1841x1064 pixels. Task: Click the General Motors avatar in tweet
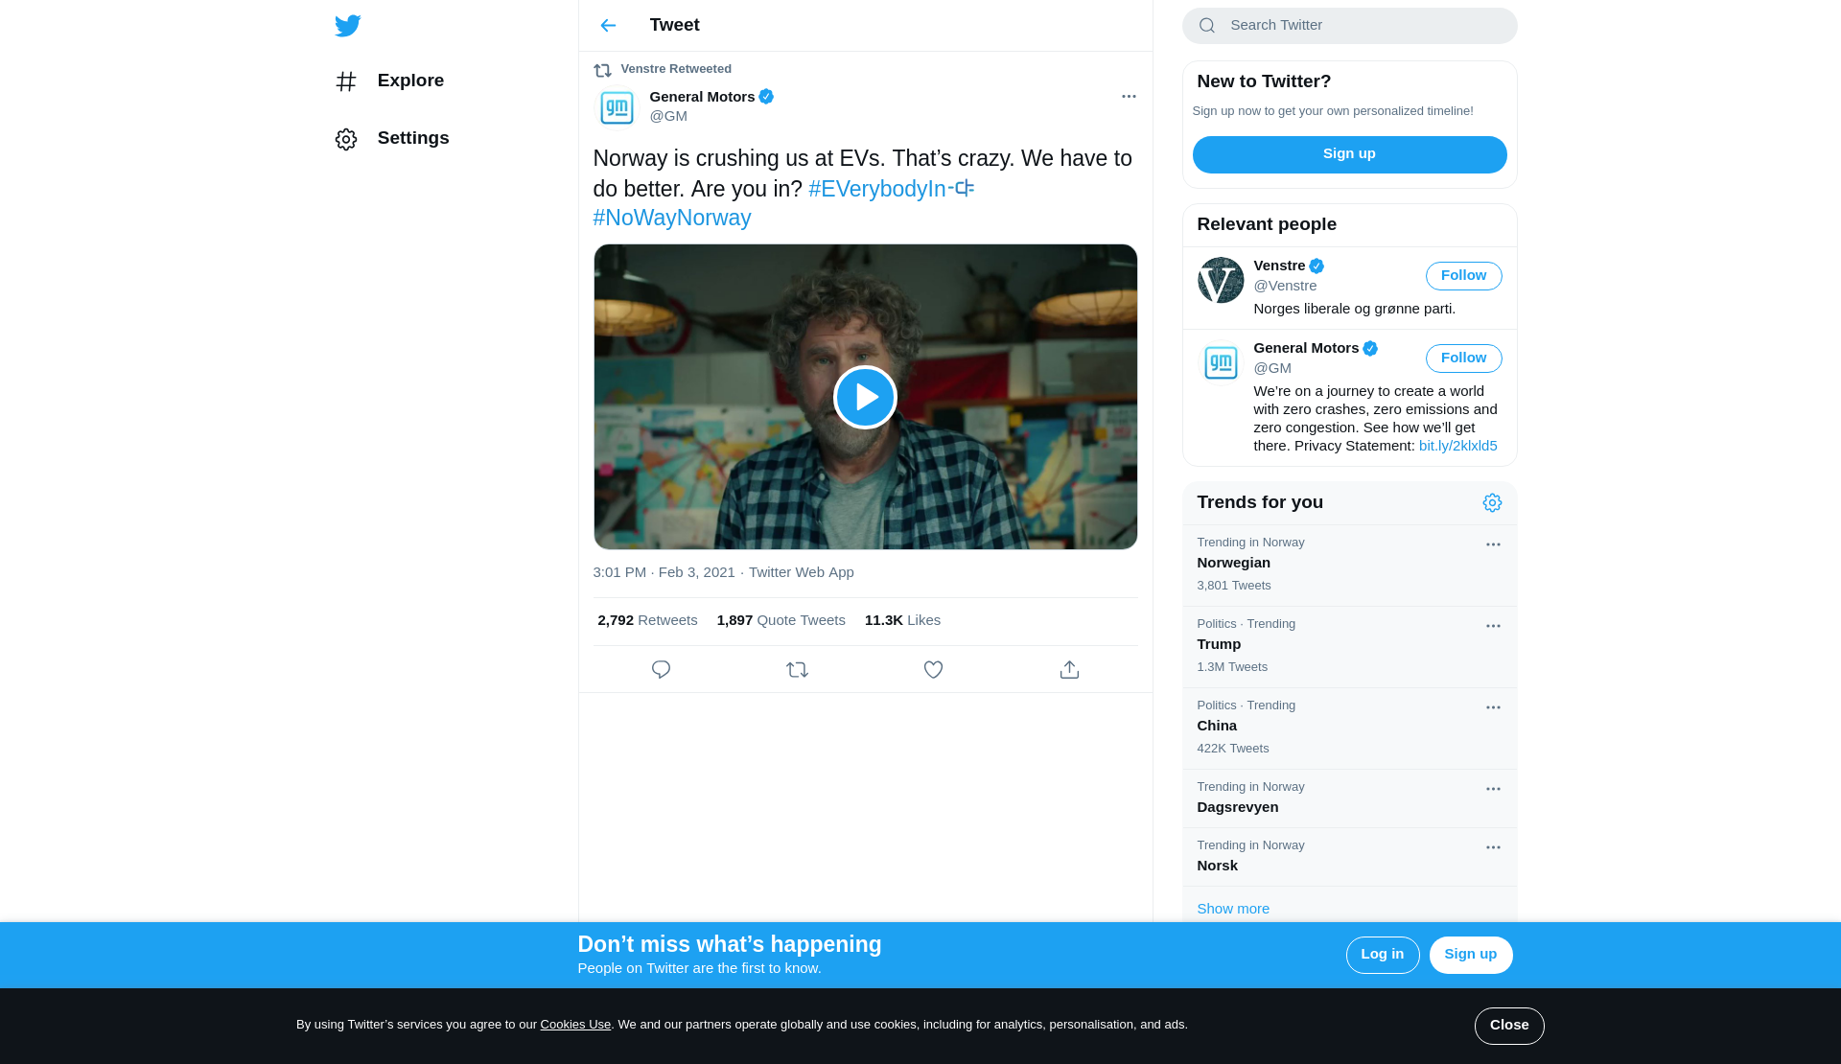tap(617, 107)
